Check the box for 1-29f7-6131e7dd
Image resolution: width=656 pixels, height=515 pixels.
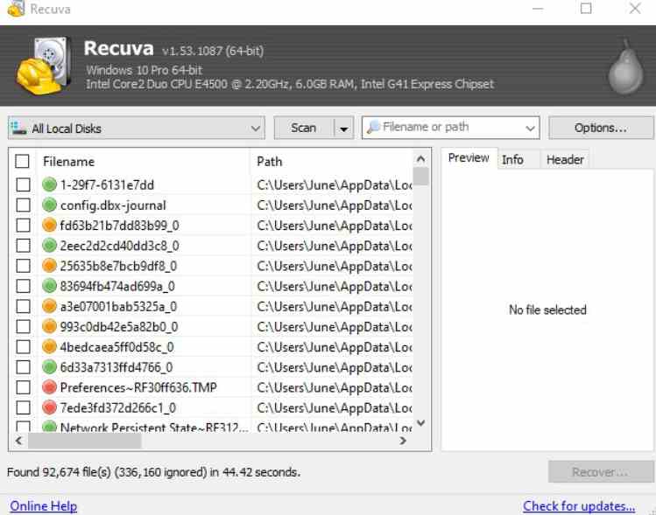tap(23, 184)
